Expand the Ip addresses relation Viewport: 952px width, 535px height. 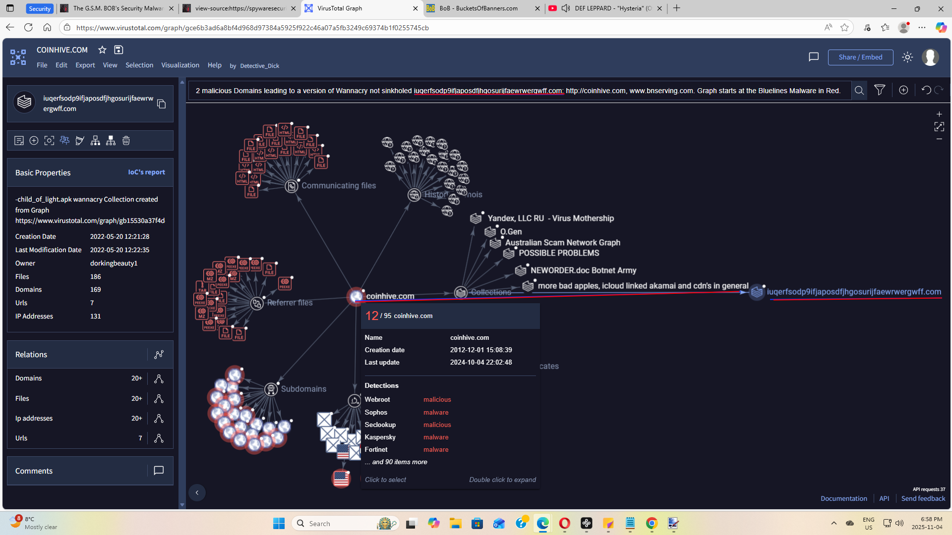pos(159,418)
